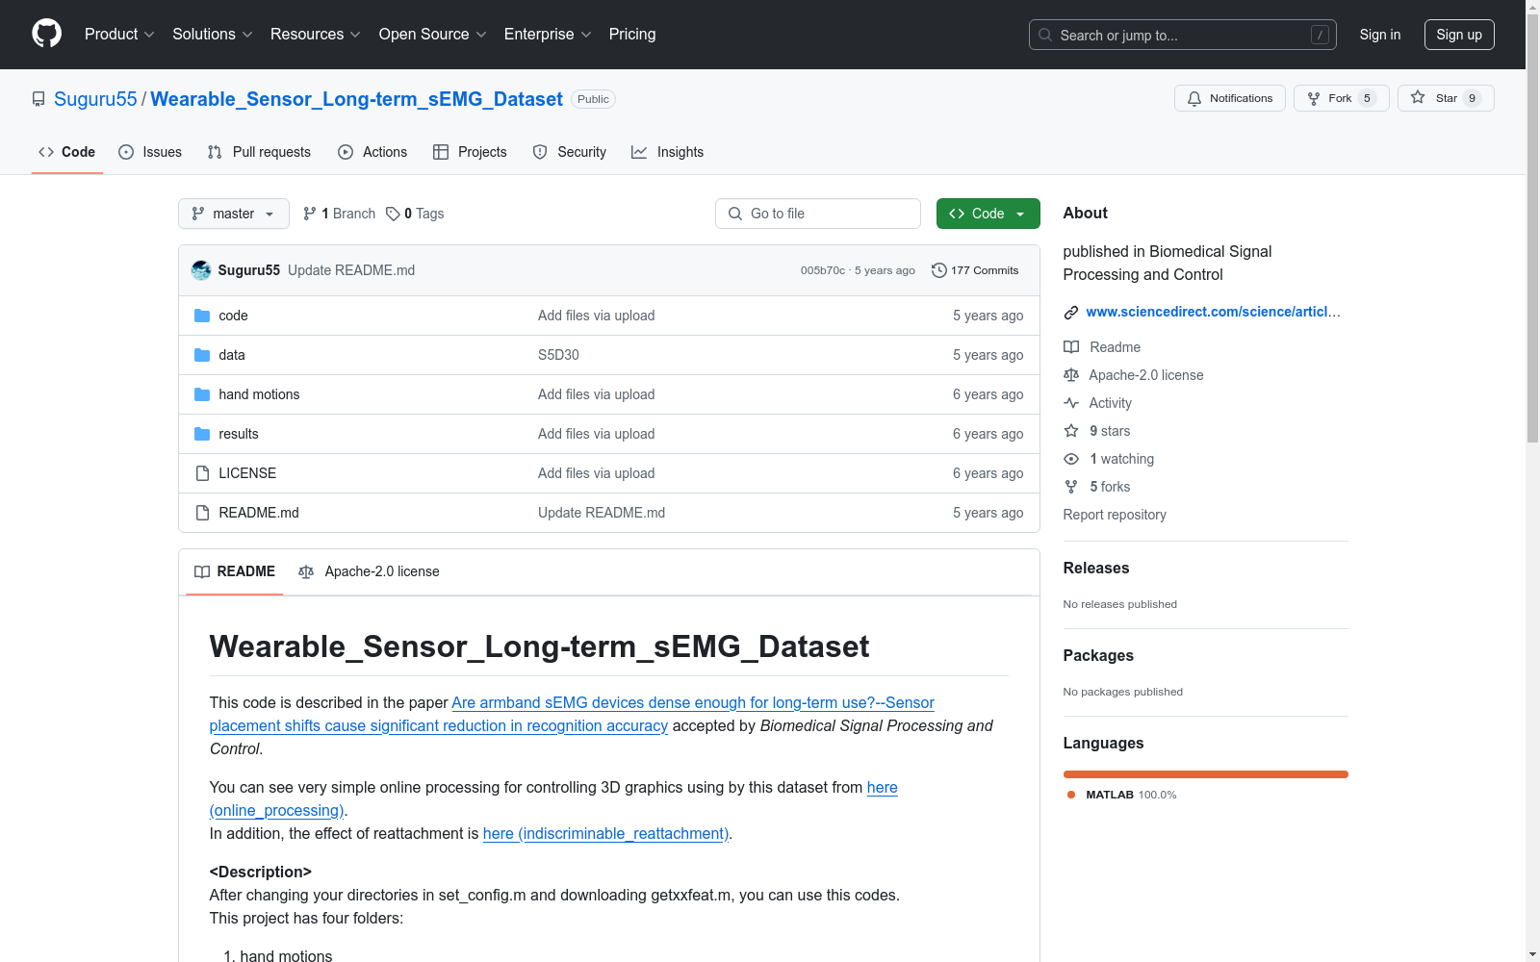This screenshot has height=962, width=1540.
Task: Open the Security tab
Action: 570,152
